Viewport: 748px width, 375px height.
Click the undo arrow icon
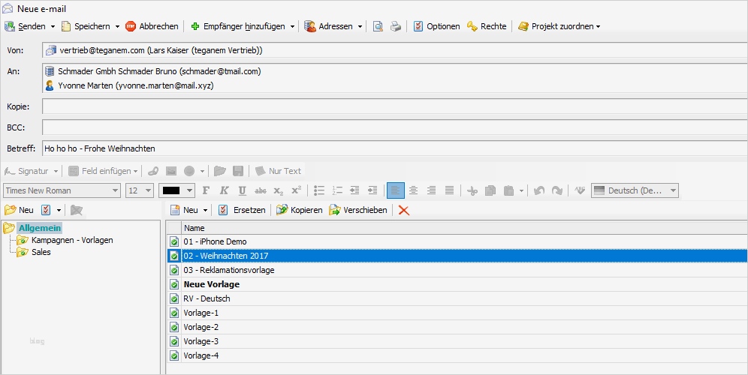point(538,190)
